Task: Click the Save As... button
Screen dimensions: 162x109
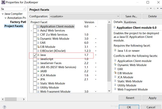Action: coord(131,16)
